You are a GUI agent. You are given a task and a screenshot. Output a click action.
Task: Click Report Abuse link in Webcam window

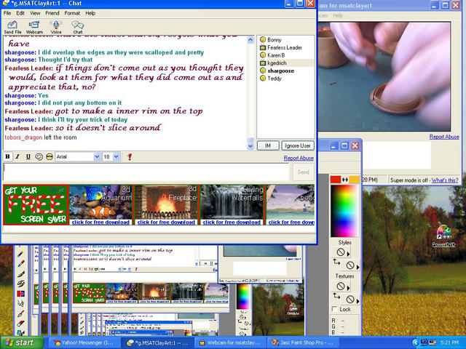click(444, 137)
